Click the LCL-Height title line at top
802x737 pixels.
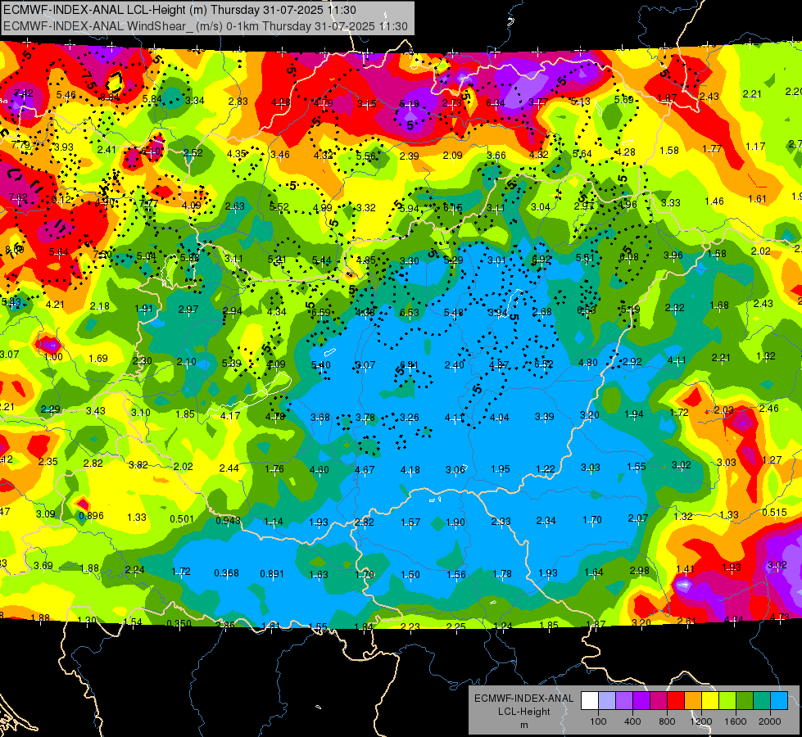tap(180, 10)
